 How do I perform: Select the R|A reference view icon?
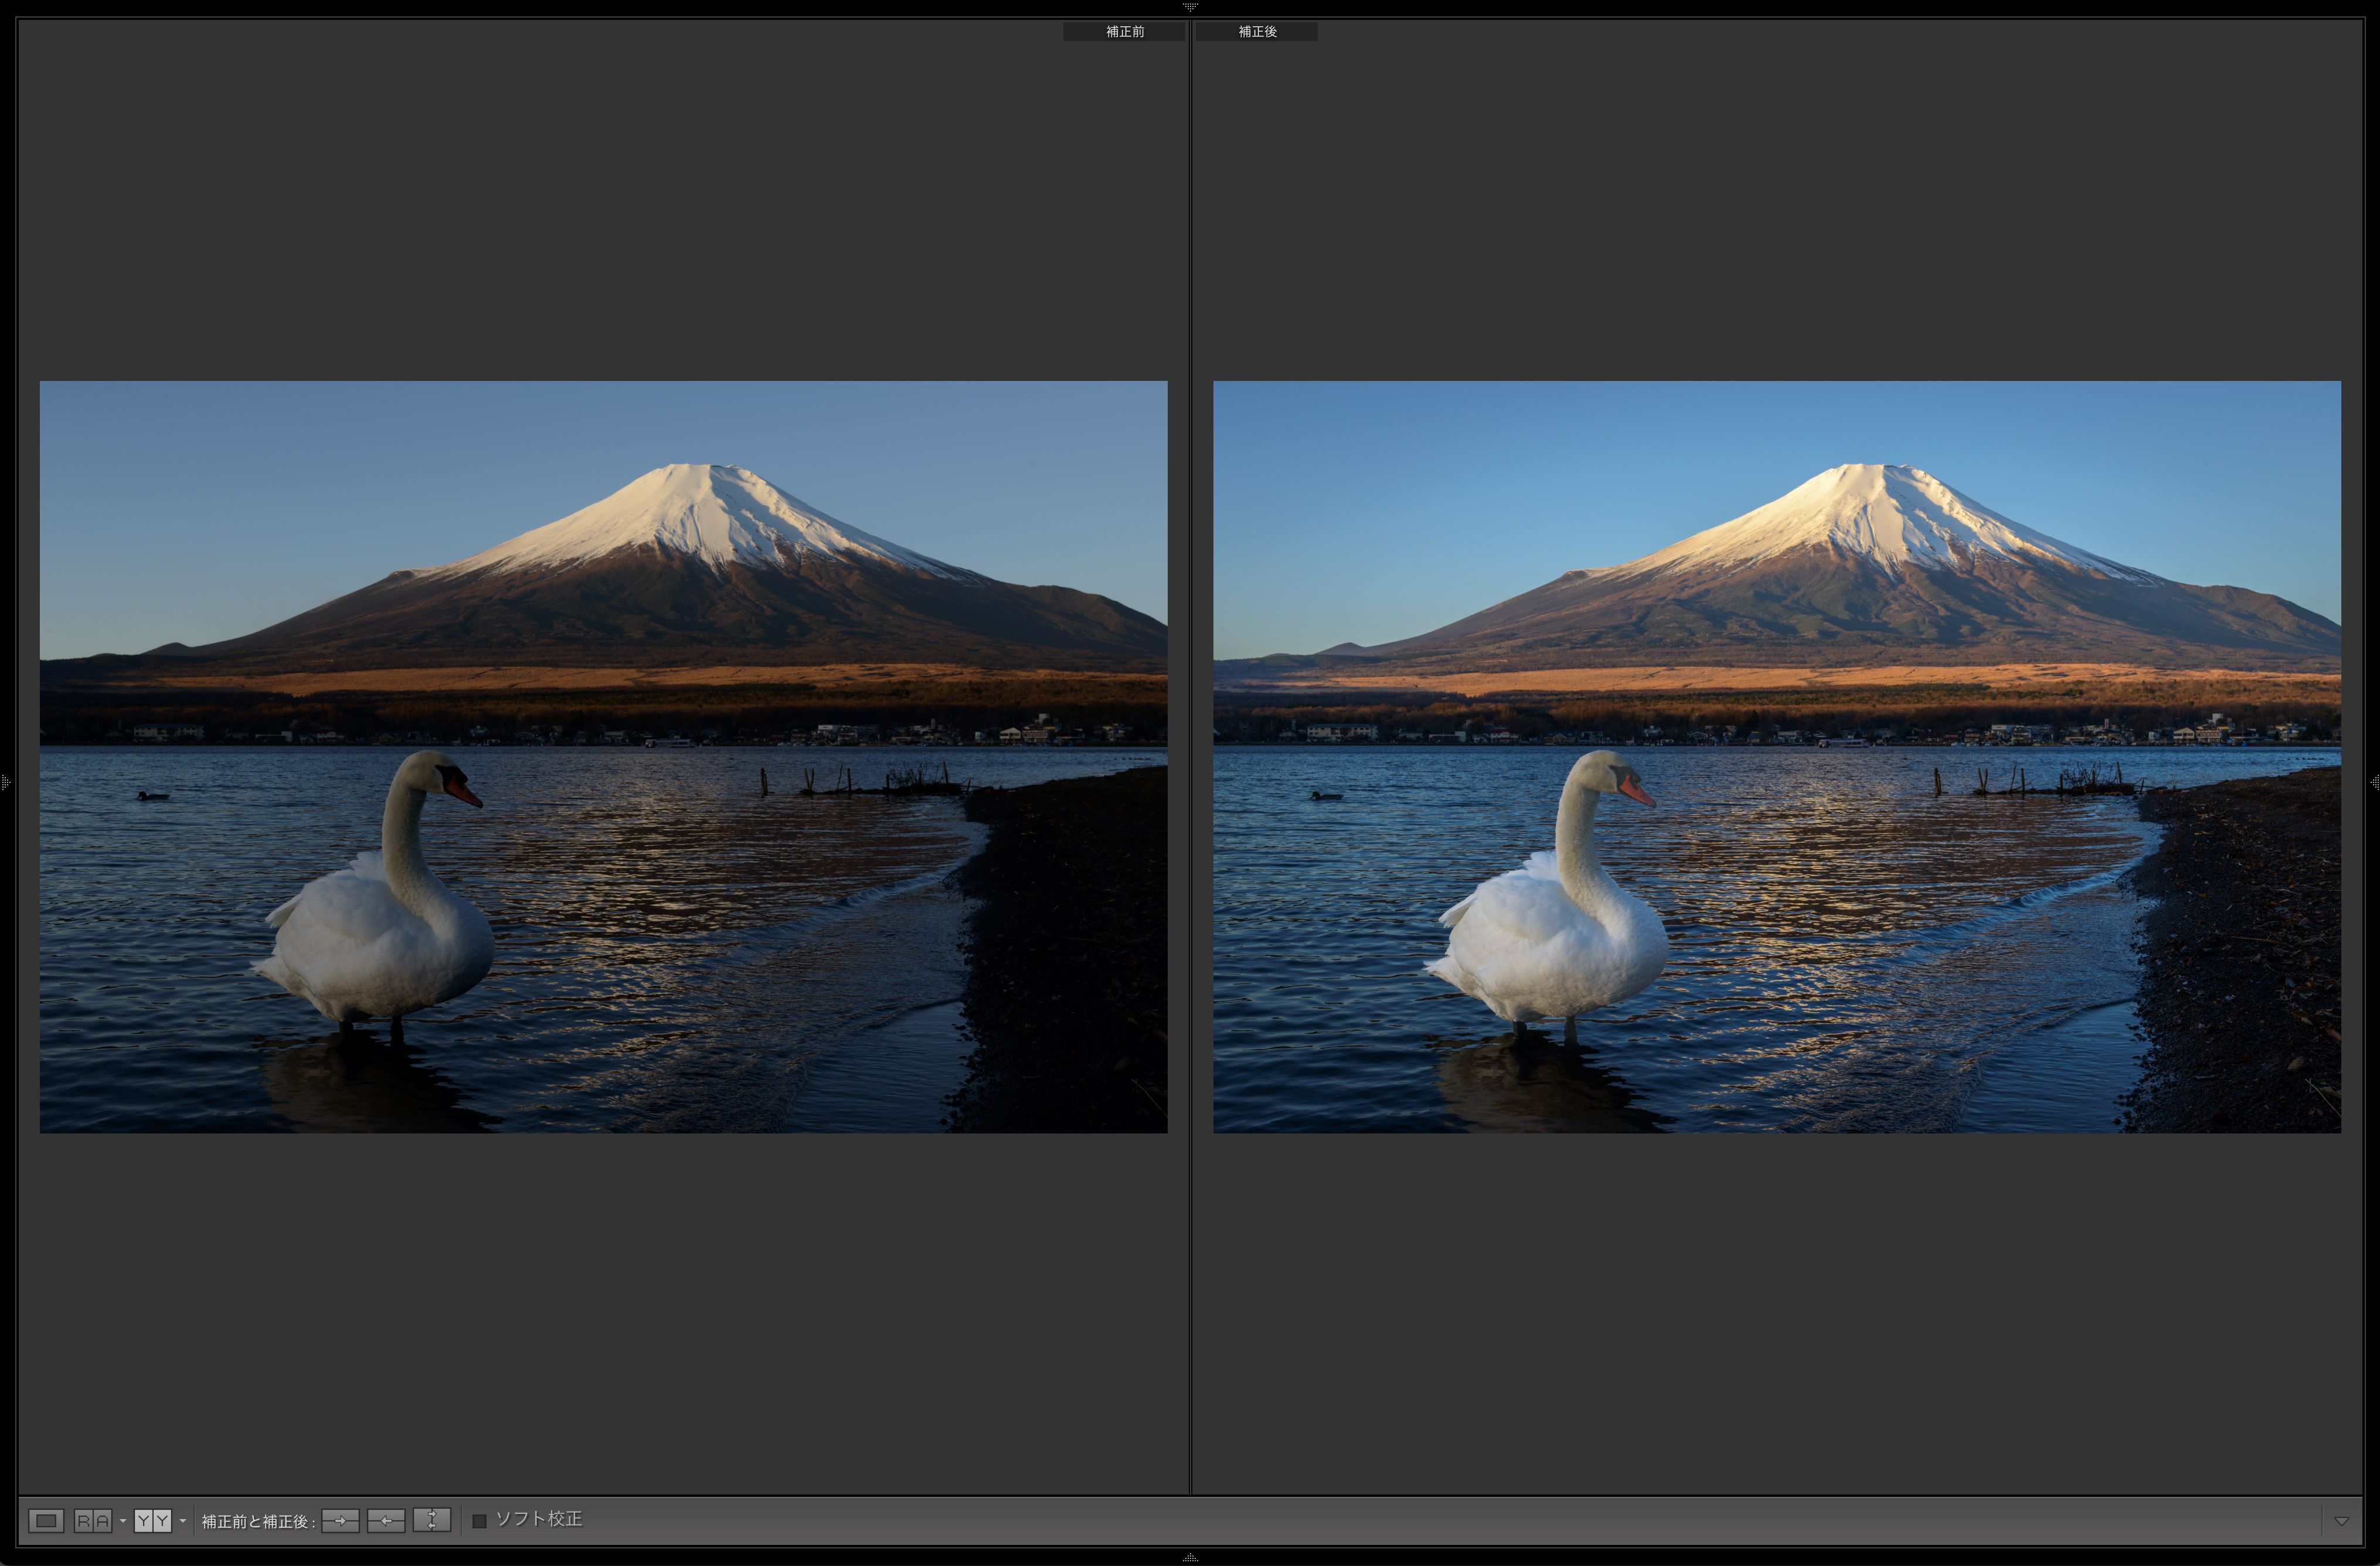(93, 1521)
